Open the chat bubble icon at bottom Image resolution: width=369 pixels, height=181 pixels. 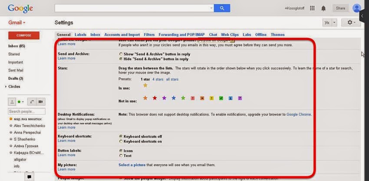coord(30,177)
